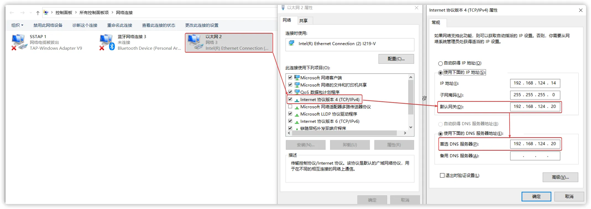Click the 高级(V)... button
The image size is (591, 209).
click(560, 177)
